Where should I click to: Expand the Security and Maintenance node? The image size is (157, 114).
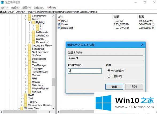click(25, 45)
